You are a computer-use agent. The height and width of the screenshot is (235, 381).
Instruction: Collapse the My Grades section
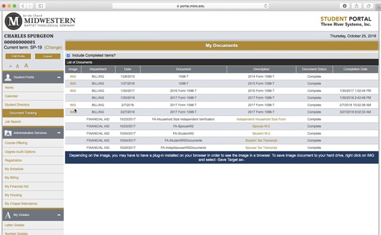point(59,215)
